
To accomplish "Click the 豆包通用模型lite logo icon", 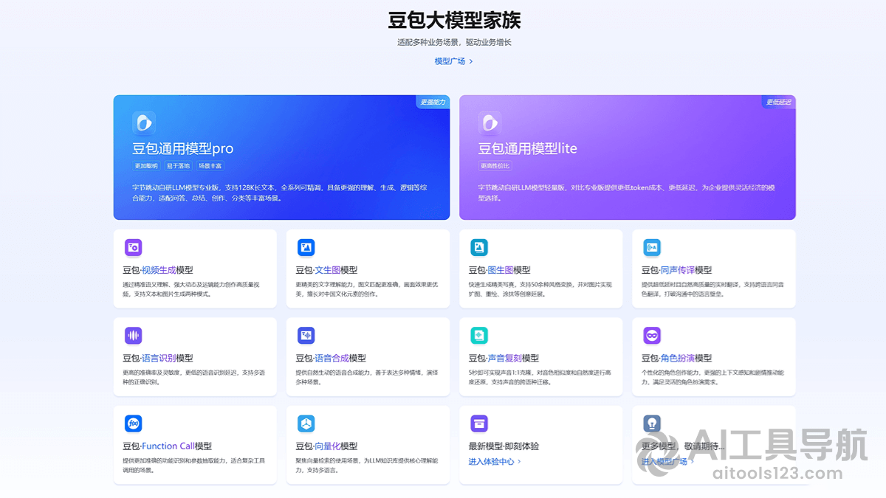I will click(490, 122).
